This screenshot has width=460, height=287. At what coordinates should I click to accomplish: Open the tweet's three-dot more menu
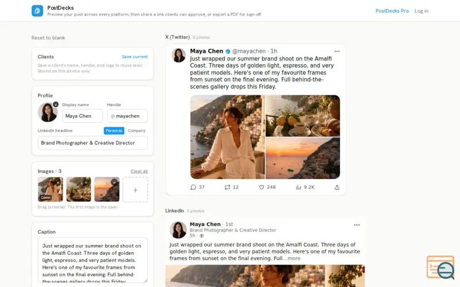[x=337, y=51]
